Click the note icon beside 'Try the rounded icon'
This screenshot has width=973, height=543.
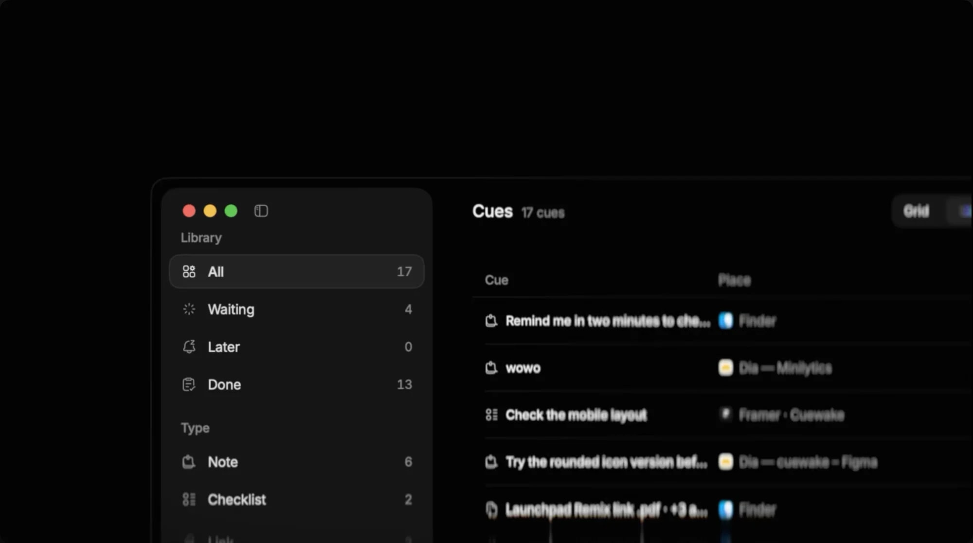[x=491, y=462]
